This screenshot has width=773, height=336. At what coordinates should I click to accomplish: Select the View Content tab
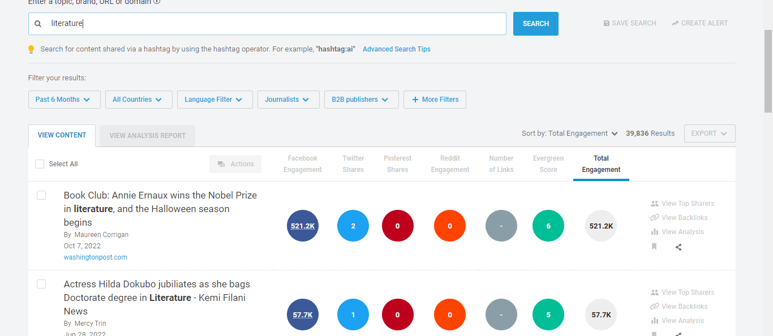62,135
